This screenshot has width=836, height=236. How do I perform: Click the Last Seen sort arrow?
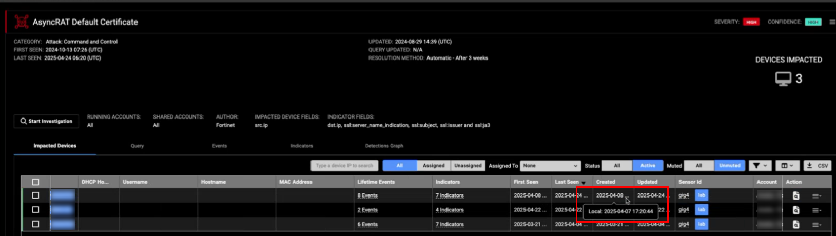click(x=584, y=183)
